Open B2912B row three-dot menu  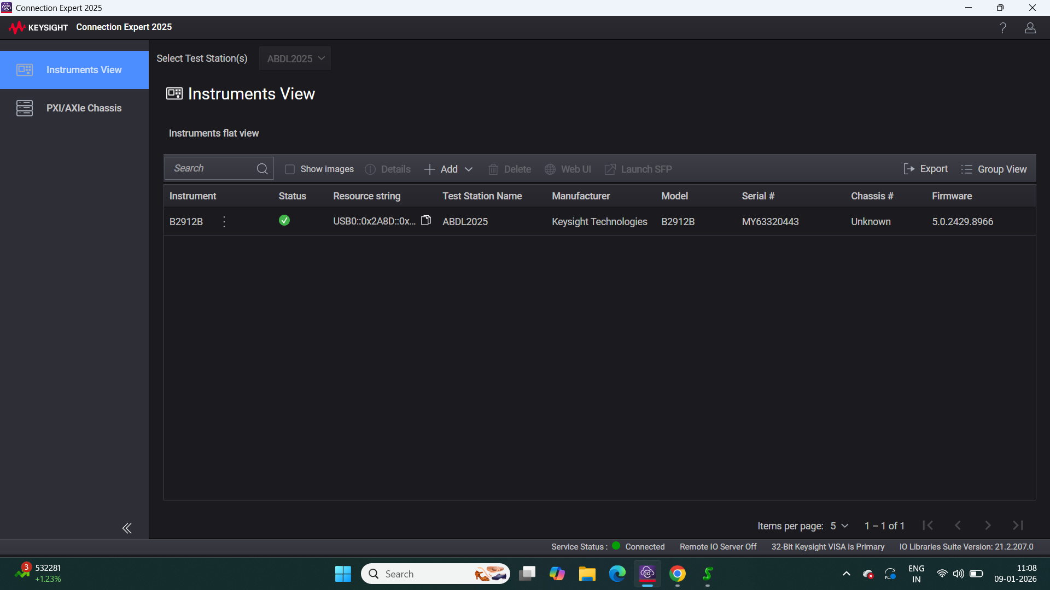224,221
